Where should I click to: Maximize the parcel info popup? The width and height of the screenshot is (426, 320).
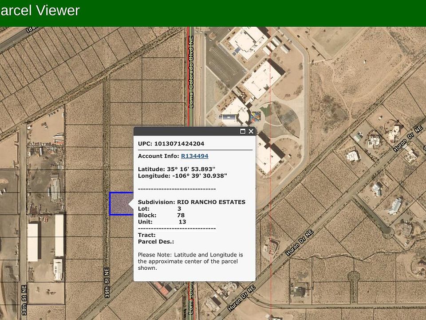[x=243, y=132]
